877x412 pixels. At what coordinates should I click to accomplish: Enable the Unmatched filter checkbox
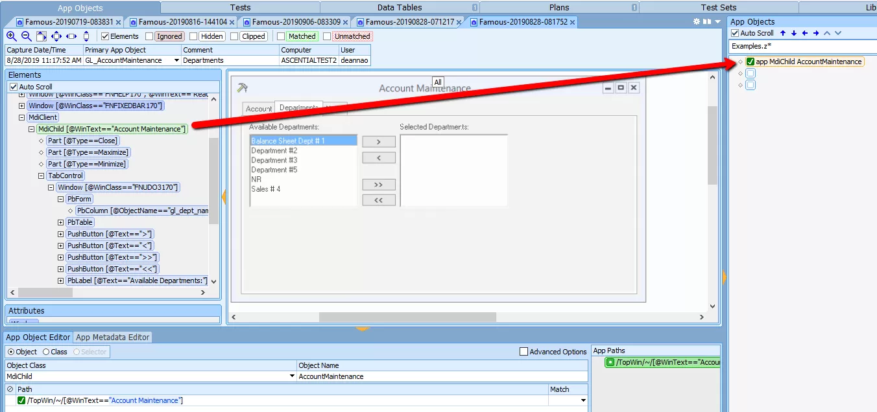[327, 36]
